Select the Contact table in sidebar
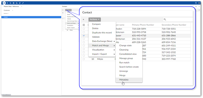The image size is (203, 98). pyautogui.click(x=31, y=17)
